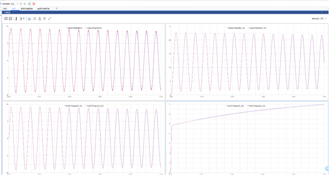Click the Y-axis scale icon
The height and width of the screenshot is (175, 329).
point(45,18)
